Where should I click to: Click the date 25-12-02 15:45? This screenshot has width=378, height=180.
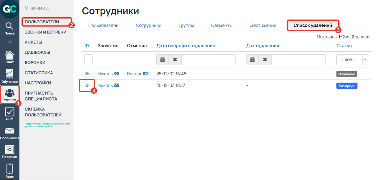pyautogui.click(x=172, y=74)
